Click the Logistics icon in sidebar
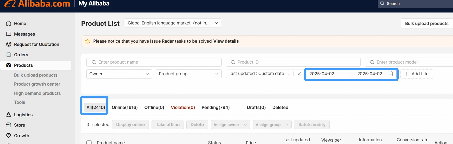 [x=9, y=115]
